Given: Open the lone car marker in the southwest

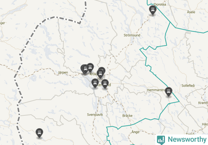Looking at the screenshot, I should 40,133.
